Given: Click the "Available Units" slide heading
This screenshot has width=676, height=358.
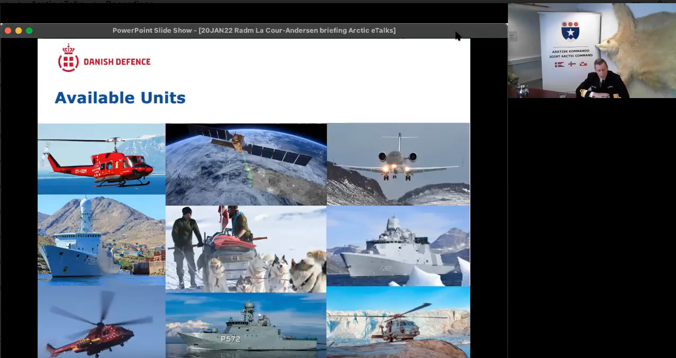Looking at the screenshot, I should tap(120, 98).
